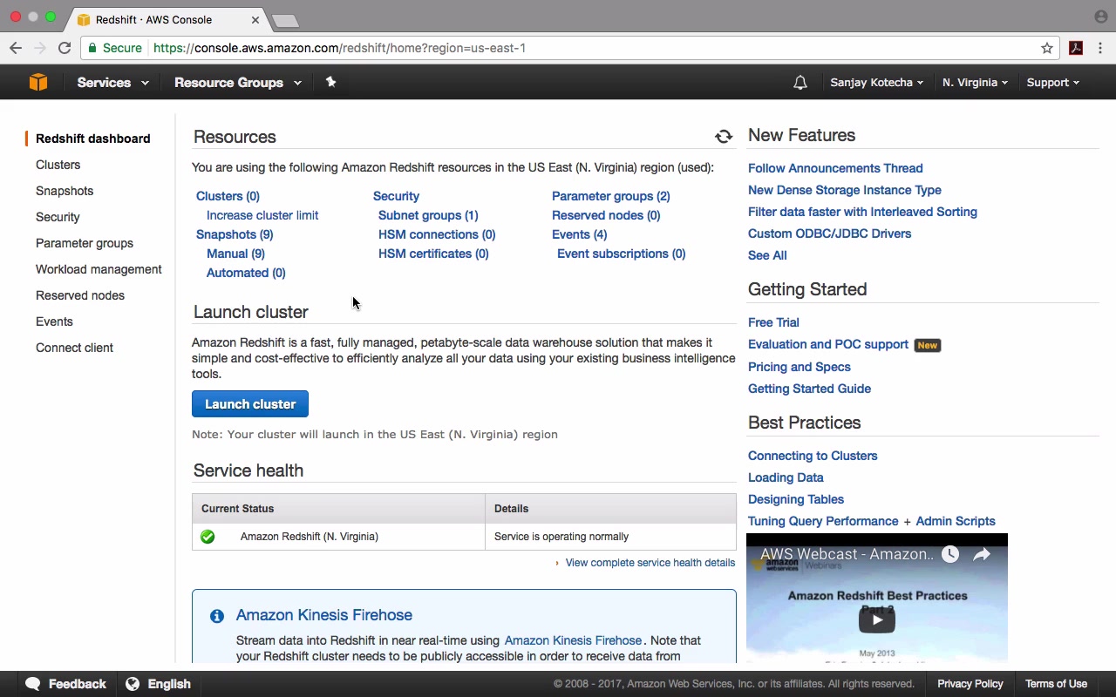Viewport: 1116px width, 697px height.
Task: Click the browser back arrow
Action: point(16,48)
